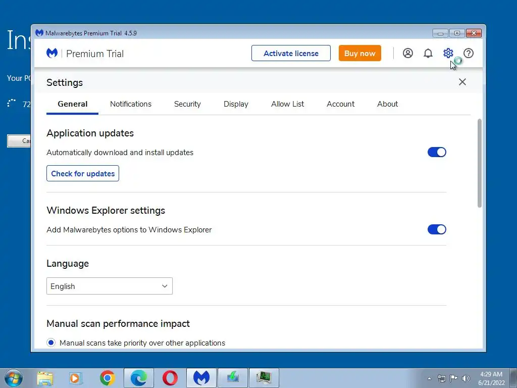Click the taskbar clock showing 4:29 AM
The image size is (517, 388).
[491, 378]
